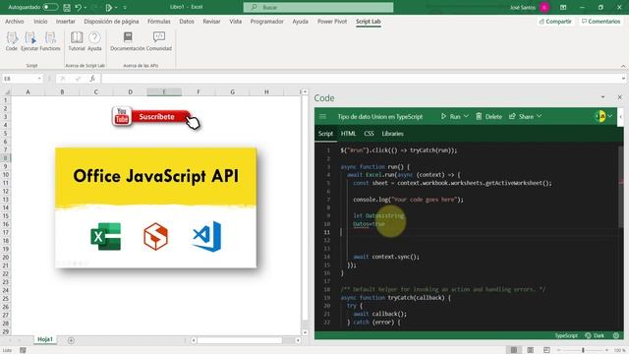Click the José Santos account avatar
The width and height of the screenshot is (629, 354).
(544, 7)
